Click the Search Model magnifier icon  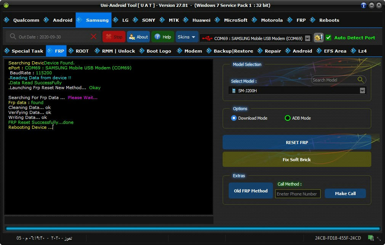point(361,80)
